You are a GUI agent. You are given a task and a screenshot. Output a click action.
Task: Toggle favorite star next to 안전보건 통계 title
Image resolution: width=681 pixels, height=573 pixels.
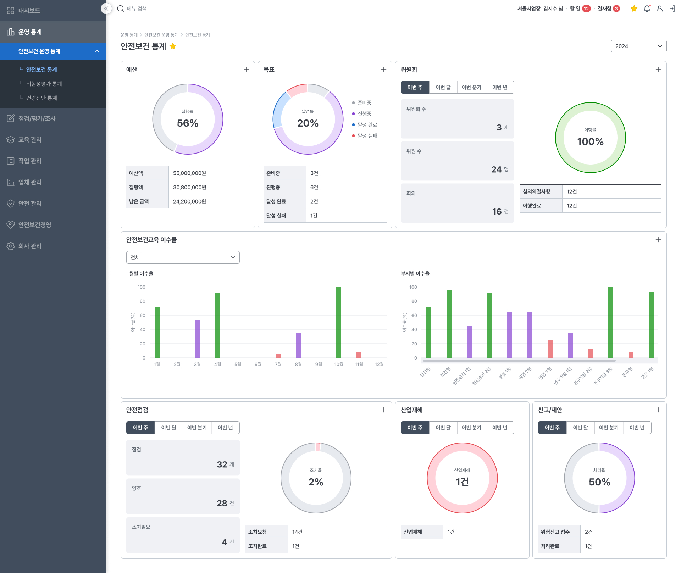(173, 46)
